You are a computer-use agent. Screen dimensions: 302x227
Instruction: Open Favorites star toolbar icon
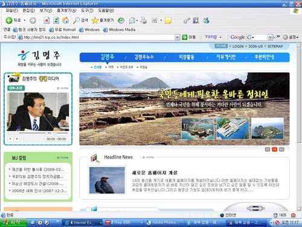95,20
